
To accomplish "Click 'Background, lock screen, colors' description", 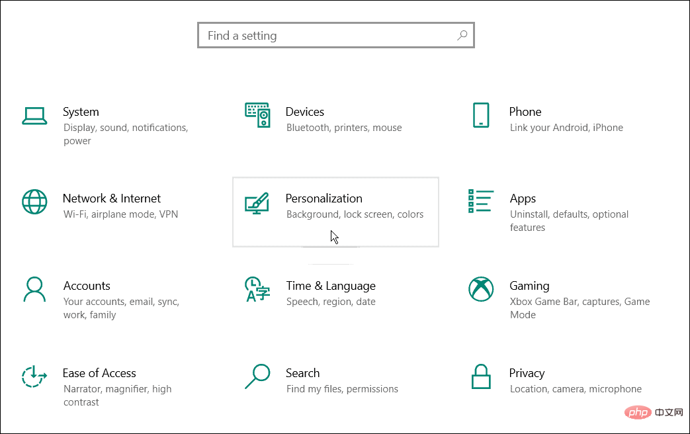I will tap(355, 214).
